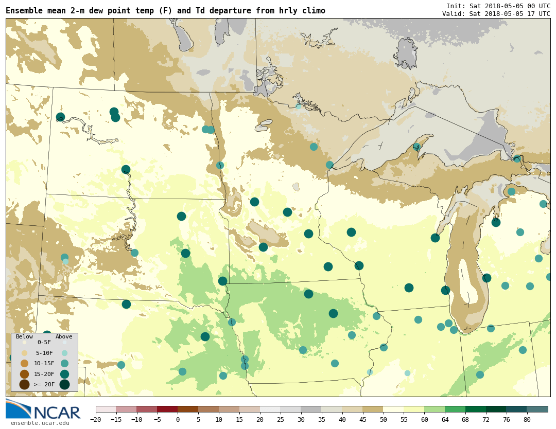Click the 'Below' legend column header

24,337
